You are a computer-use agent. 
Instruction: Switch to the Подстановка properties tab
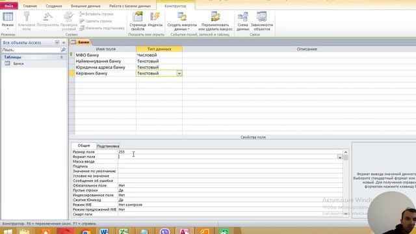108,146
